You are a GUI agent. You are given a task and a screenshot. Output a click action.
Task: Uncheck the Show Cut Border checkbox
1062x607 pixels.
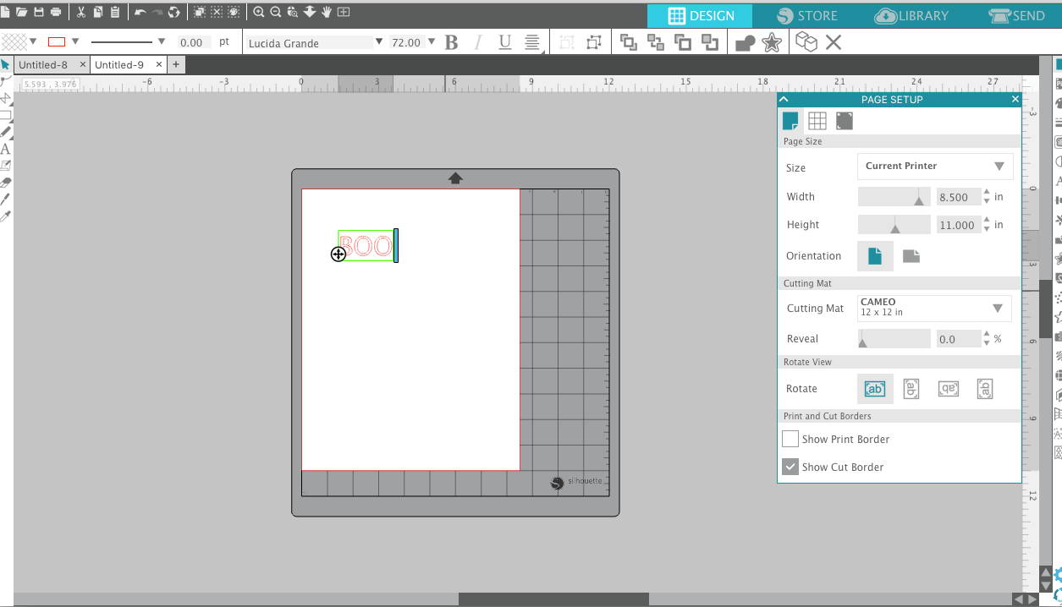coord(790,467)
